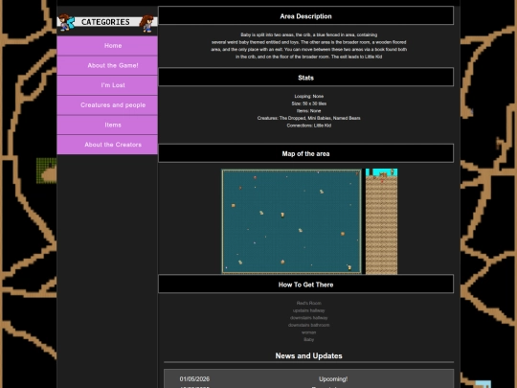
Task: Follow the upstairs hallway step link
Action: tap(308, 310)
